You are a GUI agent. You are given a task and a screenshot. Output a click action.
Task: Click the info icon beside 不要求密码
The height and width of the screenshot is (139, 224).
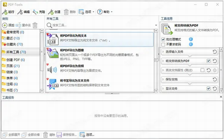coord(191,44)
